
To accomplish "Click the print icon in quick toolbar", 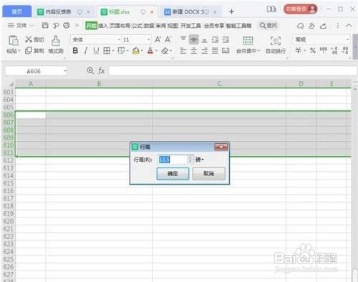I will coord(67,25).
